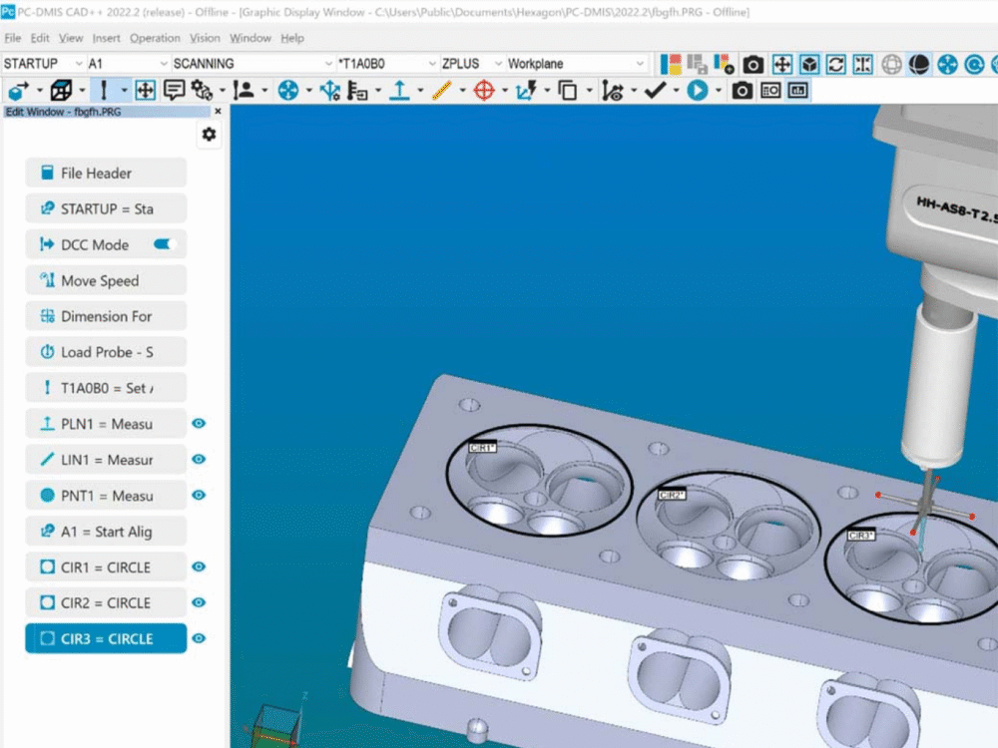Click the black checkmark icon
The width and height of the screenshot is (998, 748).
point(655,91)
